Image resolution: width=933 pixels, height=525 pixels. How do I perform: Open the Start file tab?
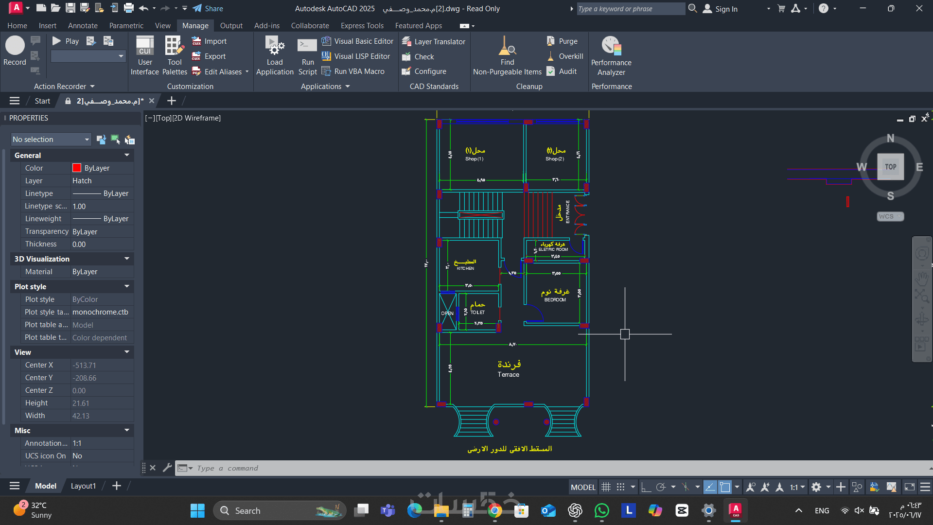click(x=42, y=101)
